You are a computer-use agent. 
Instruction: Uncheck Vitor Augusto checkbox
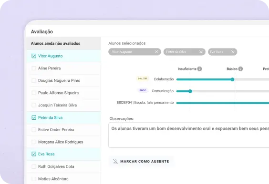tap(34, 56)
